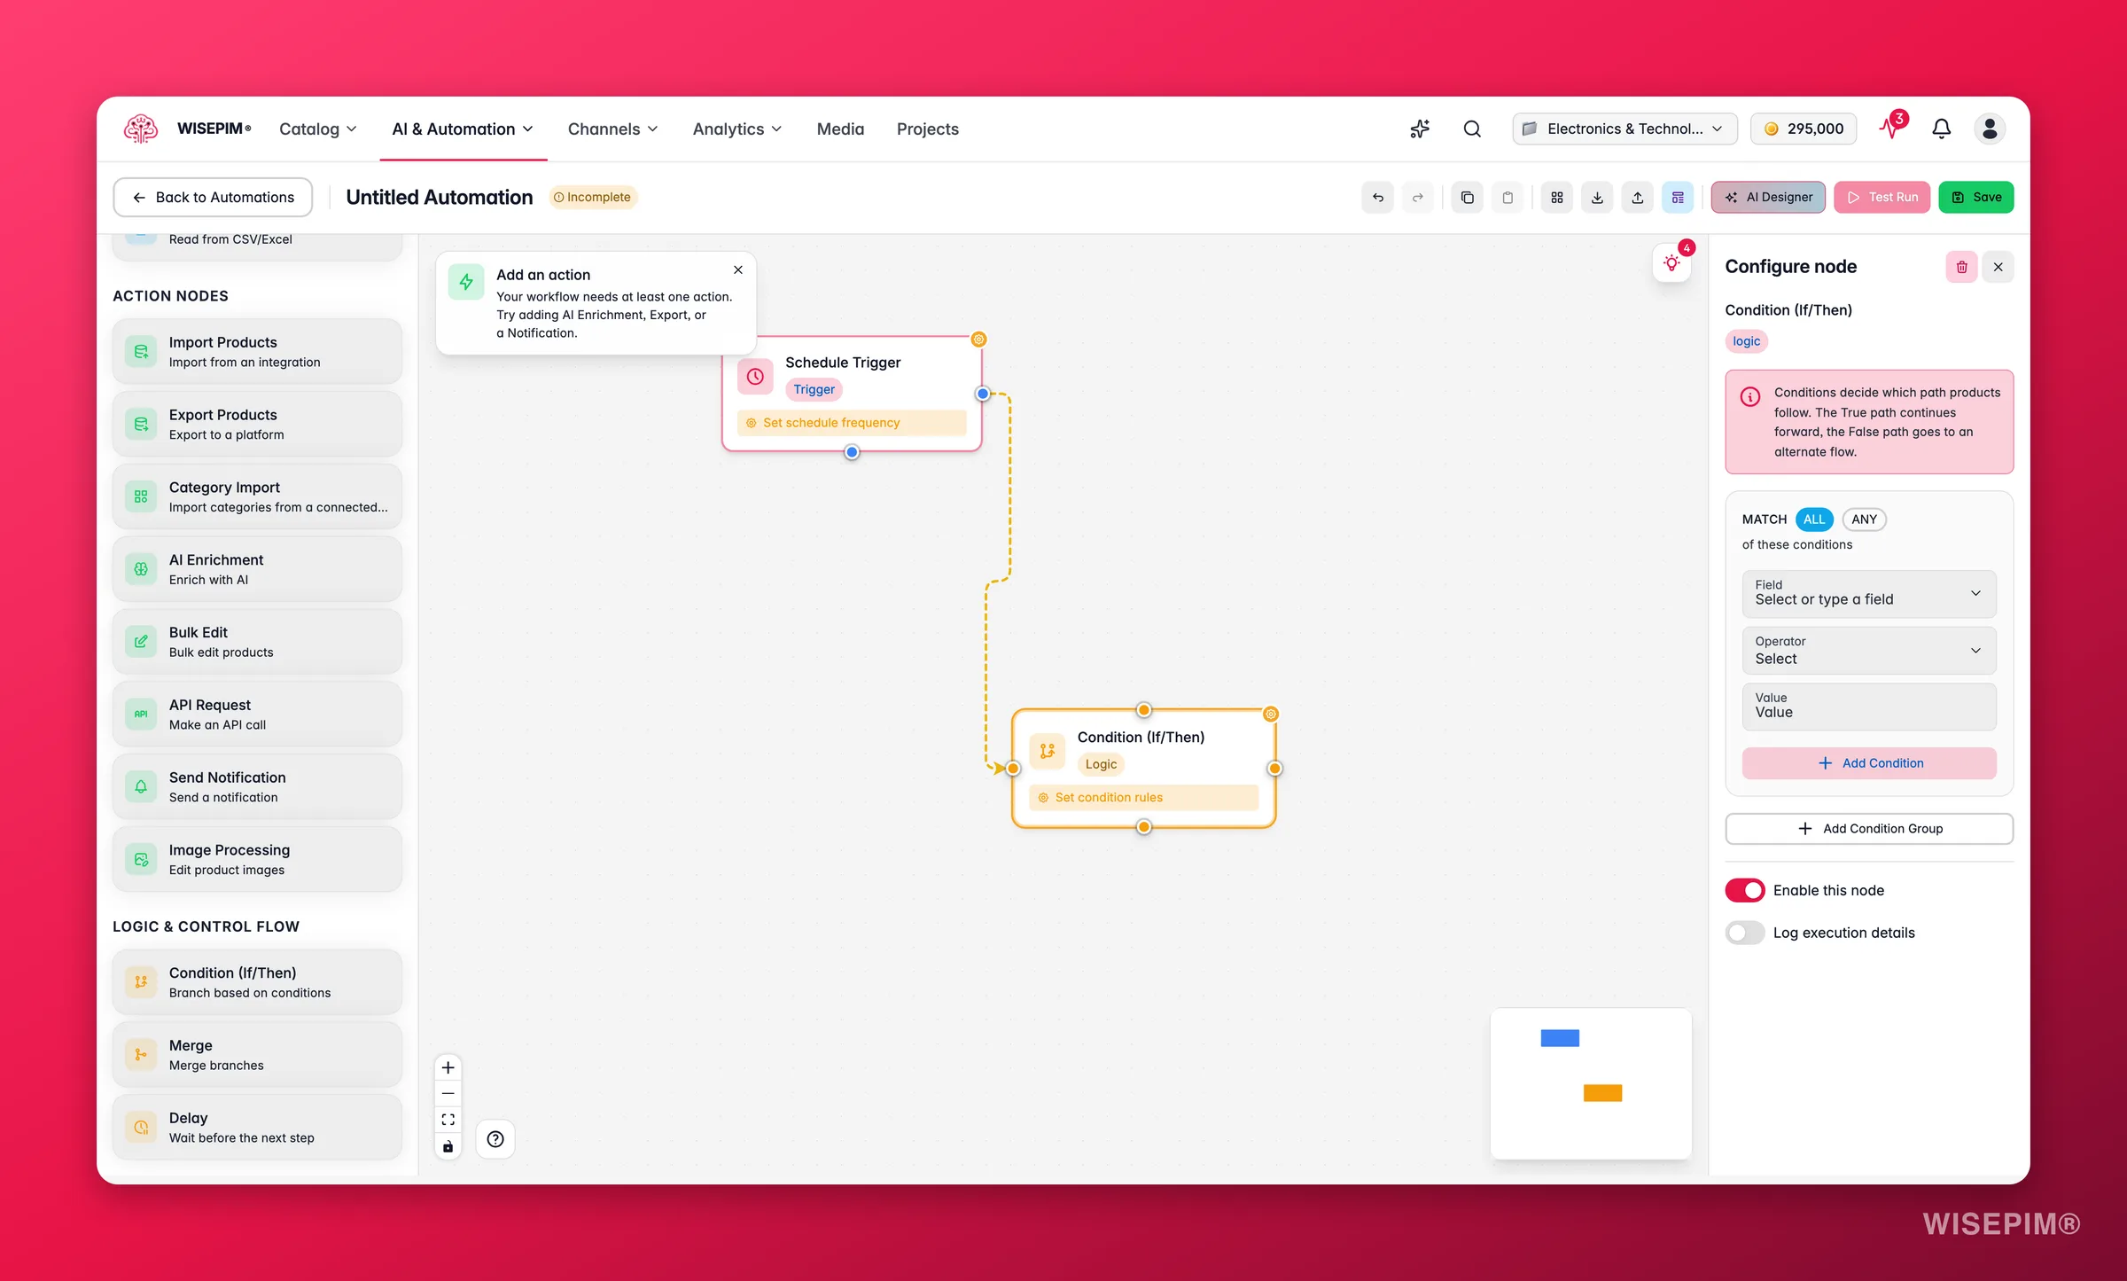This screenshot has width=2127, height=1281.
Task: Open the Operator dropdown
Action: pyautogui.click(x=1869, y=651)
